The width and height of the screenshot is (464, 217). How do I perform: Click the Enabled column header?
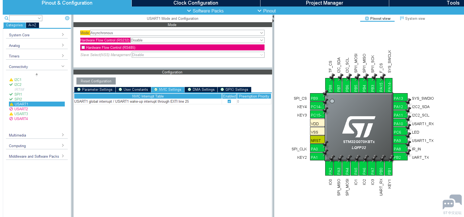(x=229, y=96)
